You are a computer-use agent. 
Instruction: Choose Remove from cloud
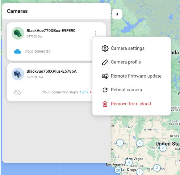132,104
